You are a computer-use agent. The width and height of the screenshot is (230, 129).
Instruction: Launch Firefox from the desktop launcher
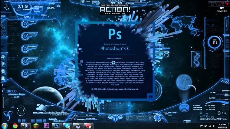pos(29,73)
